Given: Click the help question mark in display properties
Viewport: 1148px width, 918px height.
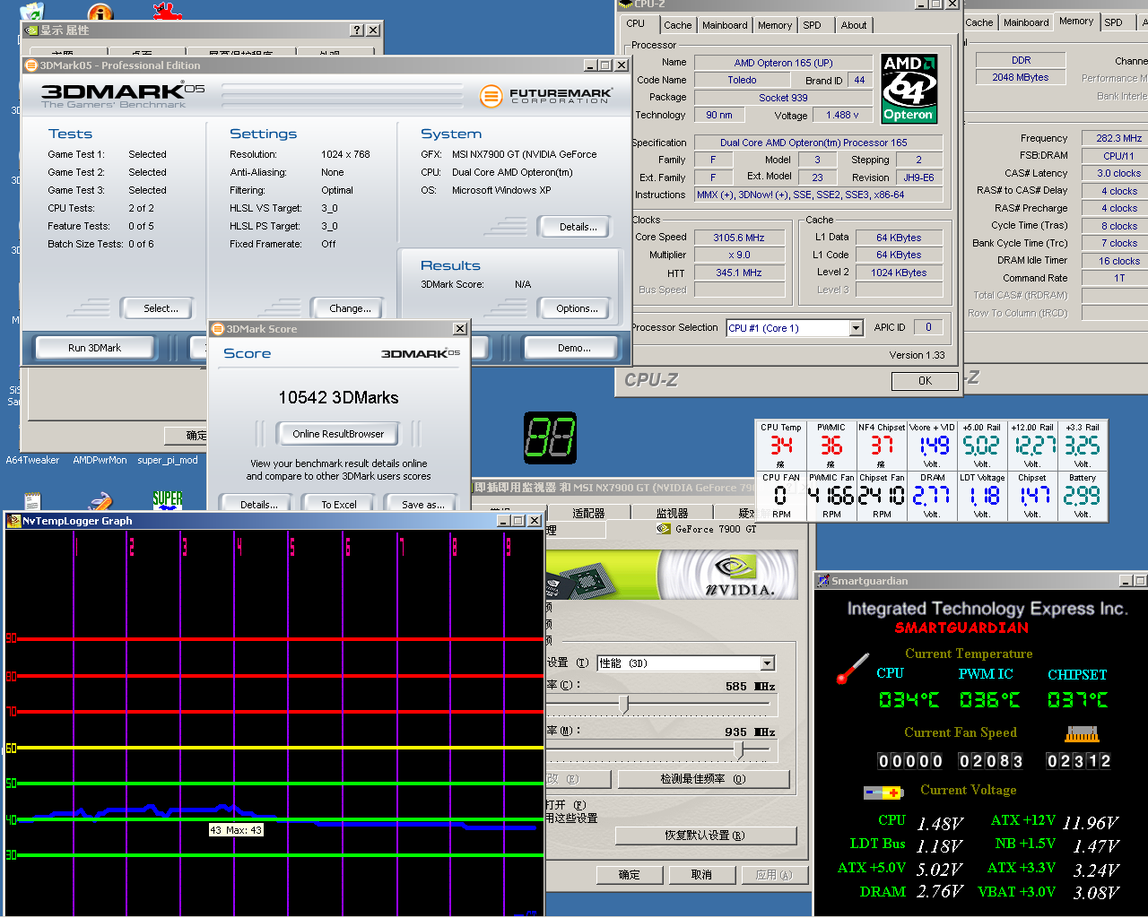Looking at the screenshot, I should [x=357, y=30].
